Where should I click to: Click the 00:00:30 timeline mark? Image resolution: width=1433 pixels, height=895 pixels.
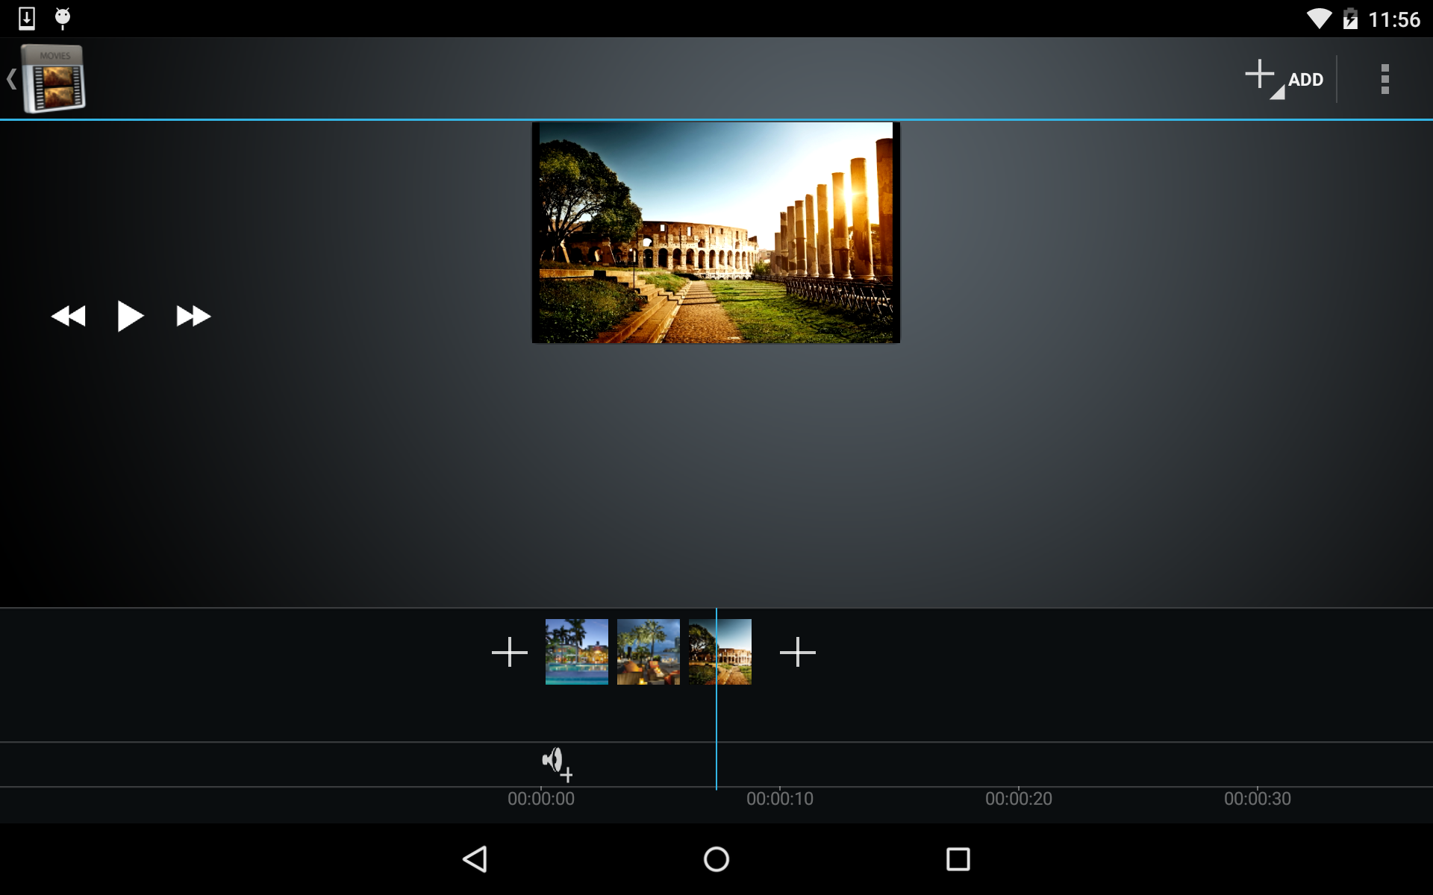tap(1257, 798)
